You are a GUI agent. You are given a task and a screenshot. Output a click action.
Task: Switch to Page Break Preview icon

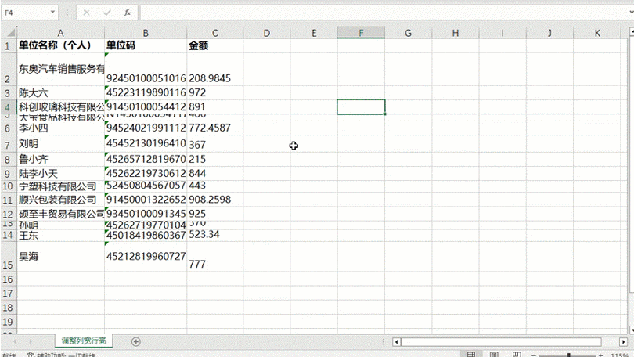[x=517, y=354]
